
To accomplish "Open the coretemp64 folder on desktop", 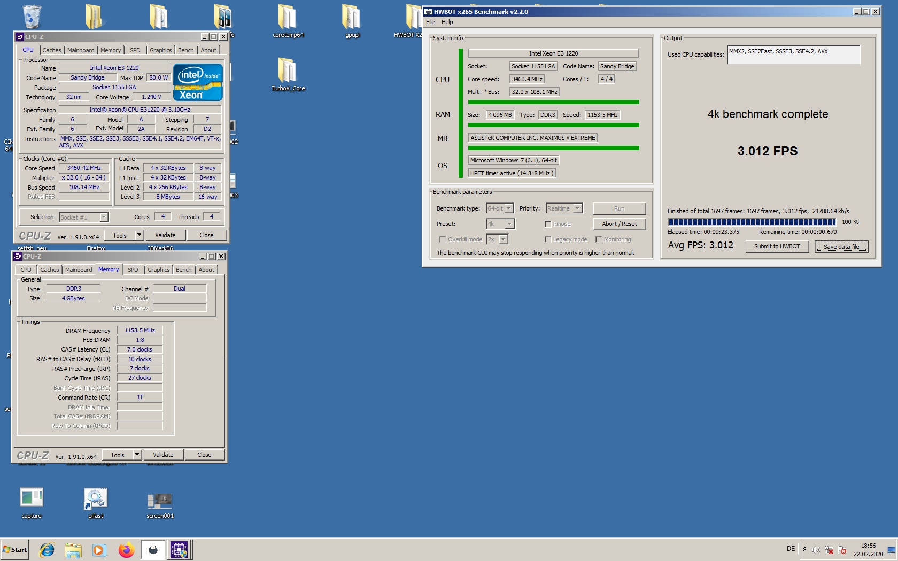I will [x=288, y=21].
